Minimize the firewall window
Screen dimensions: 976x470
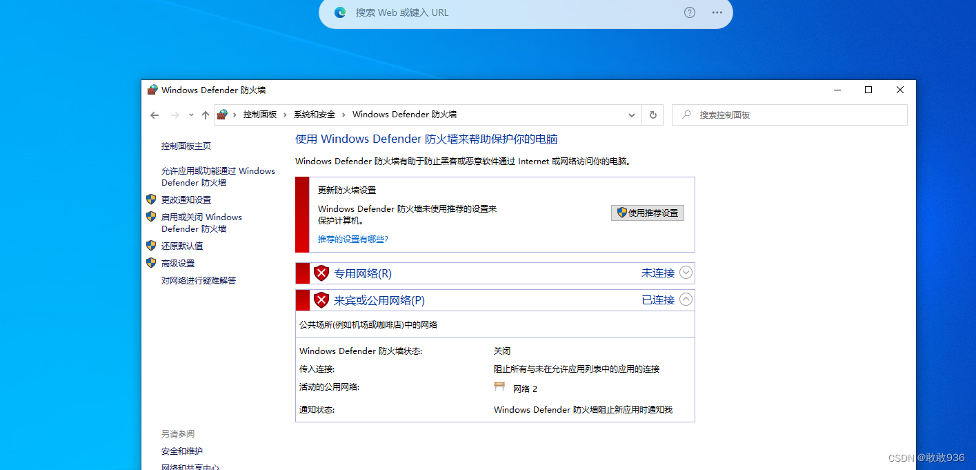[x=837, y=90]
